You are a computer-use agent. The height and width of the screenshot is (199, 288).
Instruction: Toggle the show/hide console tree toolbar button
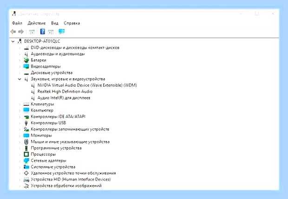tap(32, 32)
